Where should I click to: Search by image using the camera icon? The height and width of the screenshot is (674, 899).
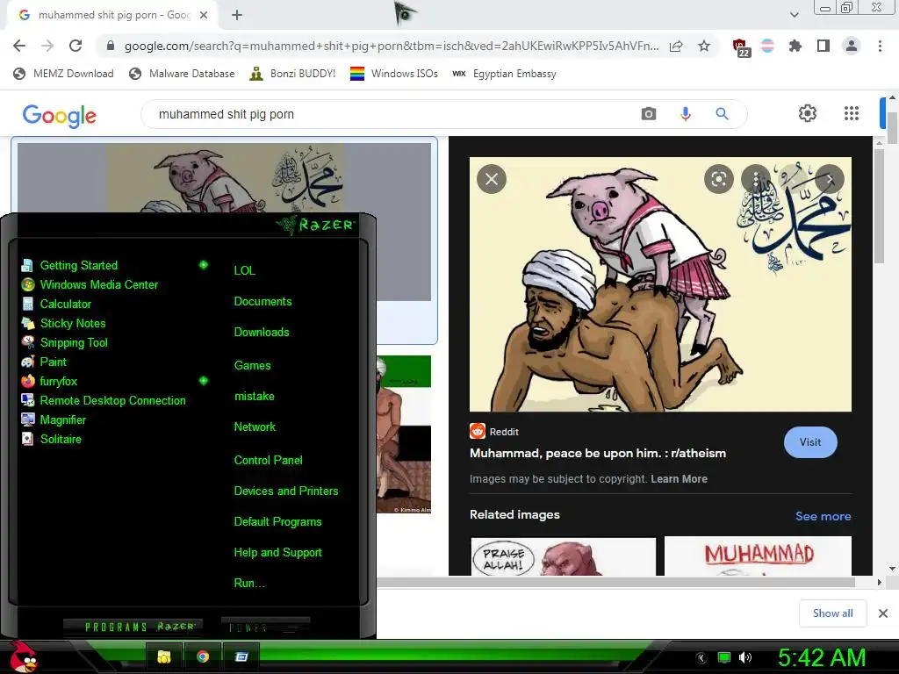point(649,114)
